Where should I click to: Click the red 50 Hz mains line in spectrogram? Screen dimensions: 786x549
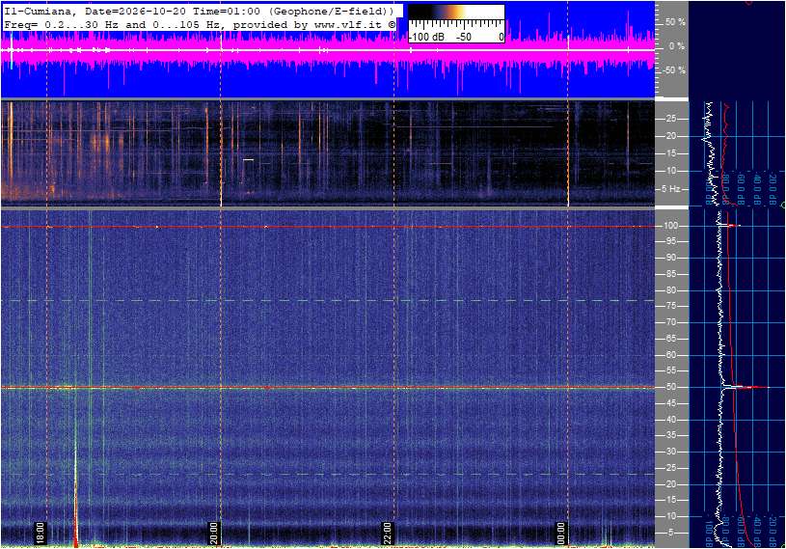[328, 387]
